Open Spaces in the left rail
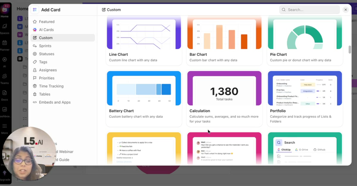The image size is (357, 186). click(5, 29)
